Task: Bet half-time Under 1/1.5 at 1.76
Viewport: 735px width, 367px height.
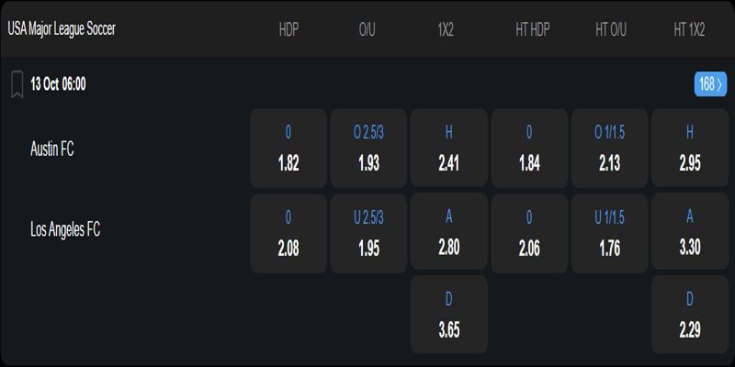Action: pyautogui.click(x=610, y=233)
